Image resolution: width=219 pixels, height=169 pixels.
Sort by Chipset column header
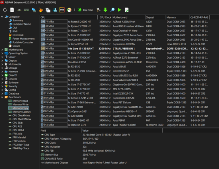[x=156, y=17]
